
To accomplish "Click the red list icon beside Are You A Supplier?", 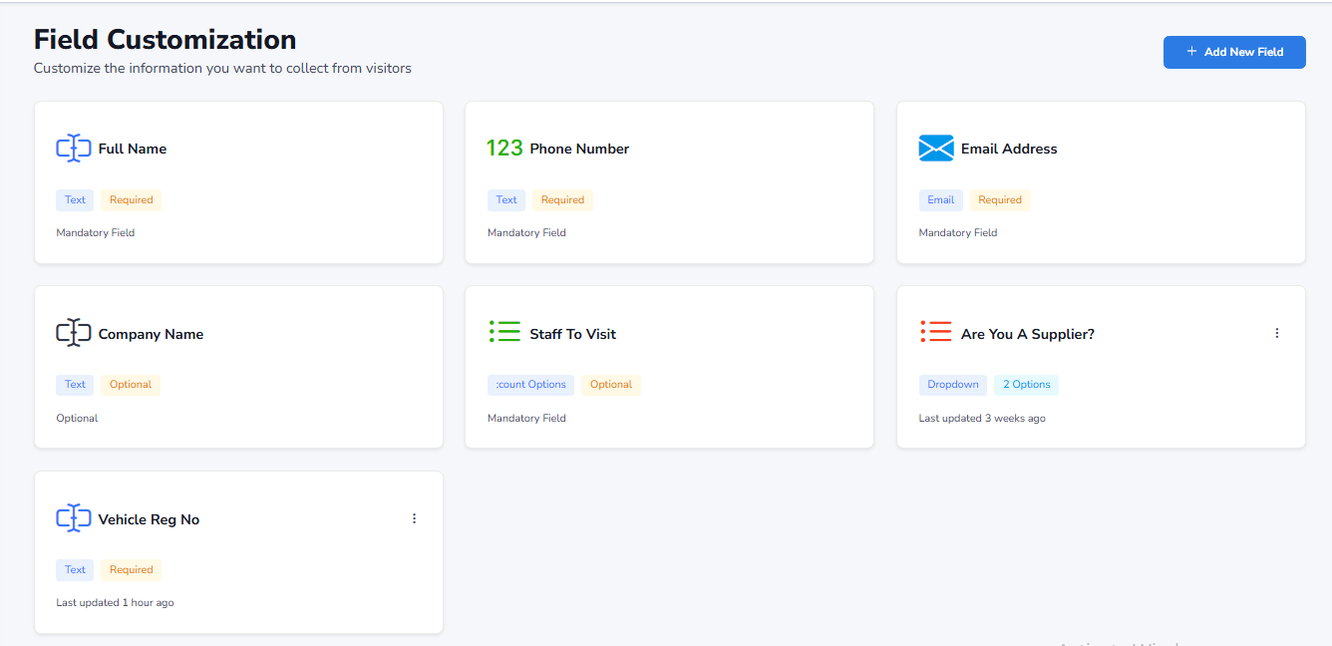I will coord(936,332).
